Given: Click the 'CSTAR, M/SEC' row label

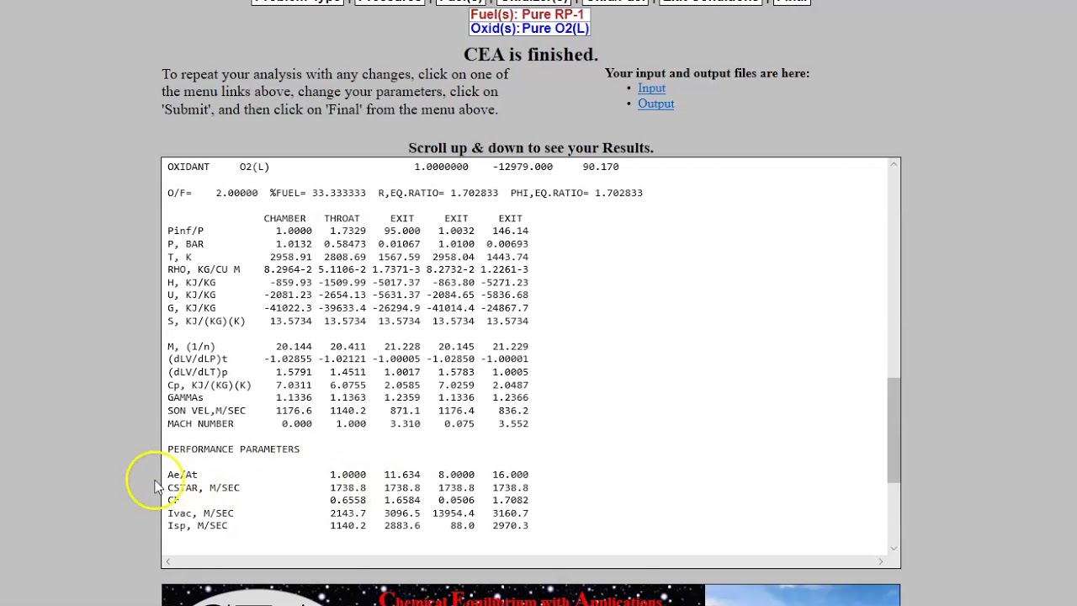Looking at the screenshot, I should coord(204,488).
